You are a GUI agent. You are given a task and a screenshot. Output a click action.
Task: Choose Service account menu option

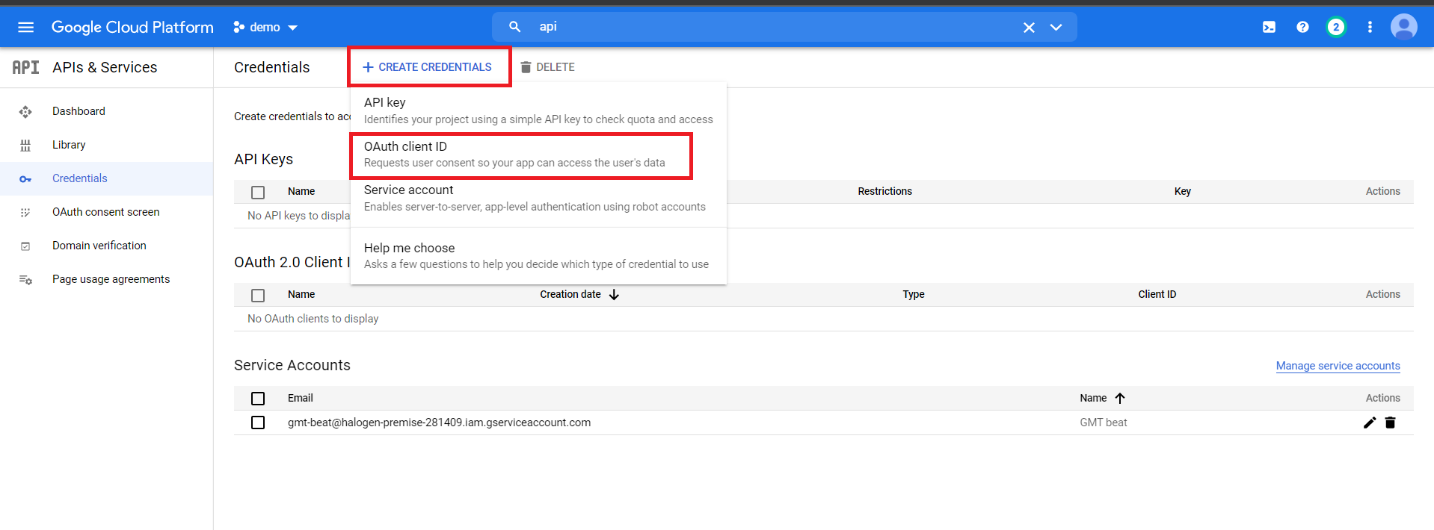click(534, 198)
